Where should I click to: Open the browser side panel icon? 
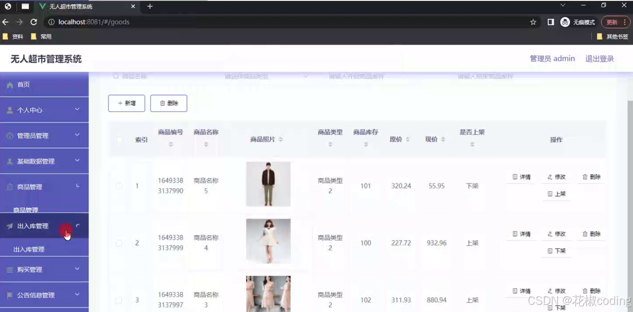coord(551,22)
